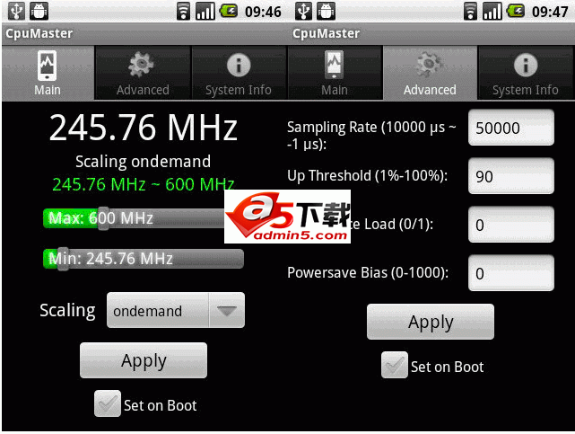Image resolution: width=575 pixels, height=434 pixels.
Task: Click the Up Threshold (1%-100%) label
Action: pos(368,176)
